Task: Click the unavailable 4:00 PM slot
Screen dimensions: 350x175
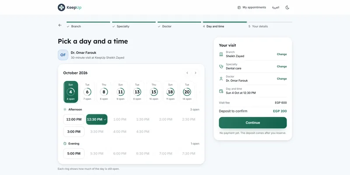Action: pos(120,132)
